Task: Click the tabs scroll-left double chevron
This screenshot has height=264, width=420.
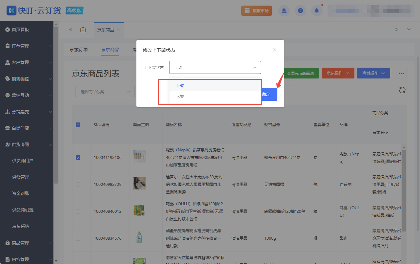Action: [x=70, y=30]
